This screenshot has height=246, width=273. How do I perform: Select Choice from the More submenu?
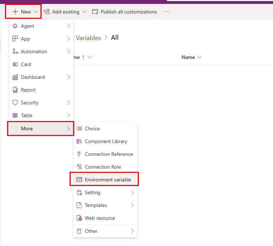tap(92, 129)
